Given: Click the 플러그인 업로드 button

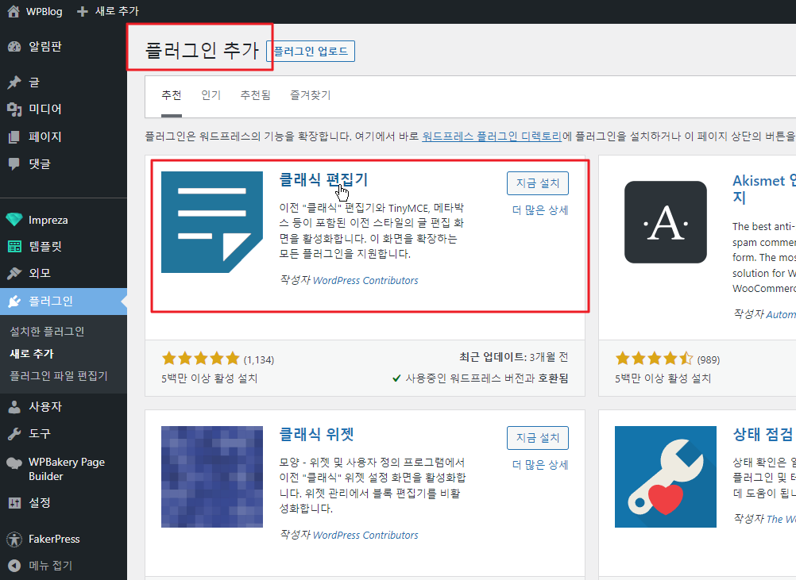Looking at the screenshot, I should [311, 52].
